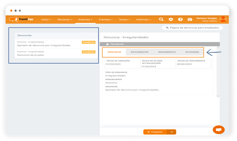Open the orange chat bubble widget
Screen dimensions: 237x141
coord(219,130)
